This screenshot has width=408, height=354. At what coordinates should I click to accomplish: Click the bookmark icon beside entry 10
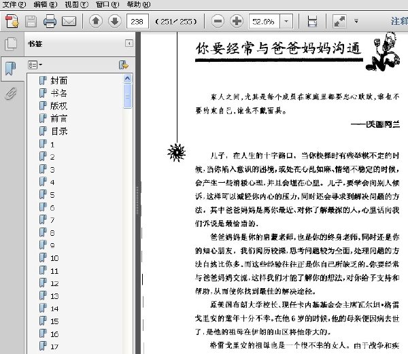coord(43,258)
